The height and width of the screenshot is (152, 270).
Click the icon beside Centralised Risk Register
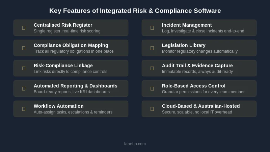tap(24, 28)
